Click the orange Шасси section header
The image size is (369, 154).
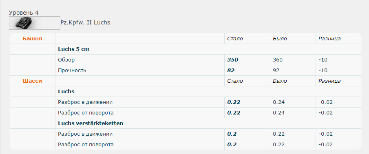click(x=32, y=81)
